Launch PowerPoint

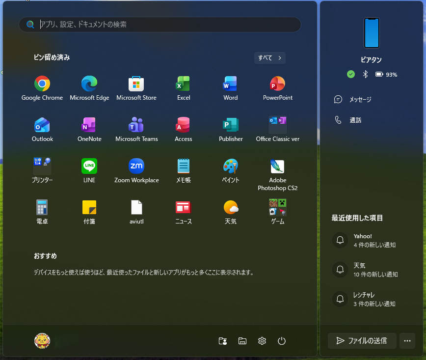pos(278,88)
